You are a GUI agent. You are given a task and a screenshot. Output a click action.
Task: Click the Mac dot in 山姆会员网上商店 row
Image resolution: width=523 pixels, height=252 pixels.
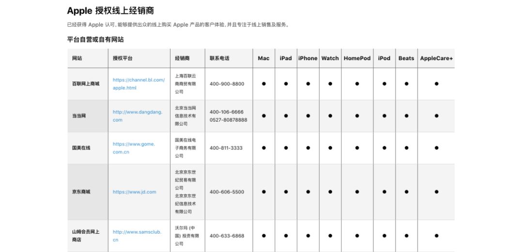click(x=264, y=236)
